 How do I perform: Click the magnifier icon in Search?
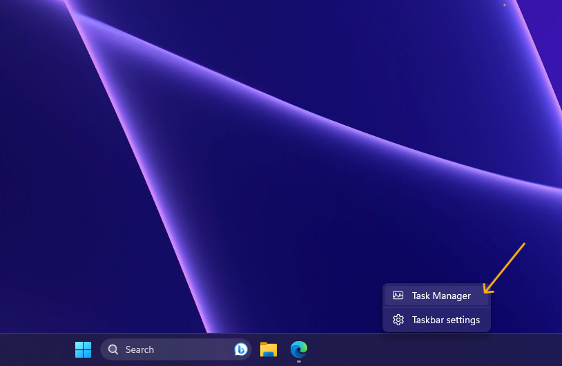(x=113, y=349)
